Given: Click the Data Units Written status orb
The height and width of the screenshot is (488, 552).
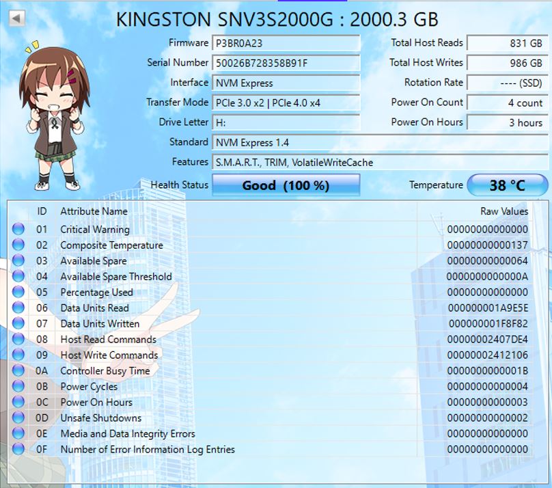Looking at the screenshot, I should (x=18, y=324).
